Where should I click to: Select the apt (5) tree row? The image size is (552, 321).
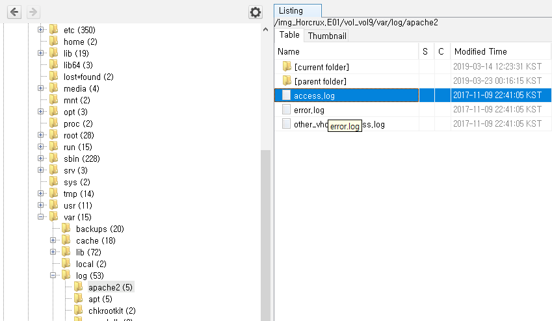click(x=100, y=299)
